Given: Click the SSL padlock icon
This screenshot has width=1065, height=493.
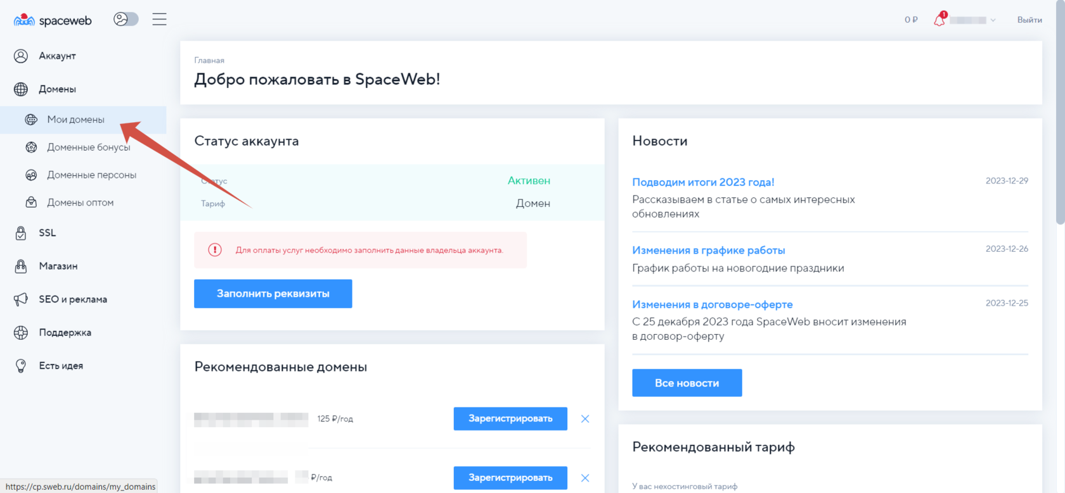Looking at the screenshot, I should coord(21,233).
